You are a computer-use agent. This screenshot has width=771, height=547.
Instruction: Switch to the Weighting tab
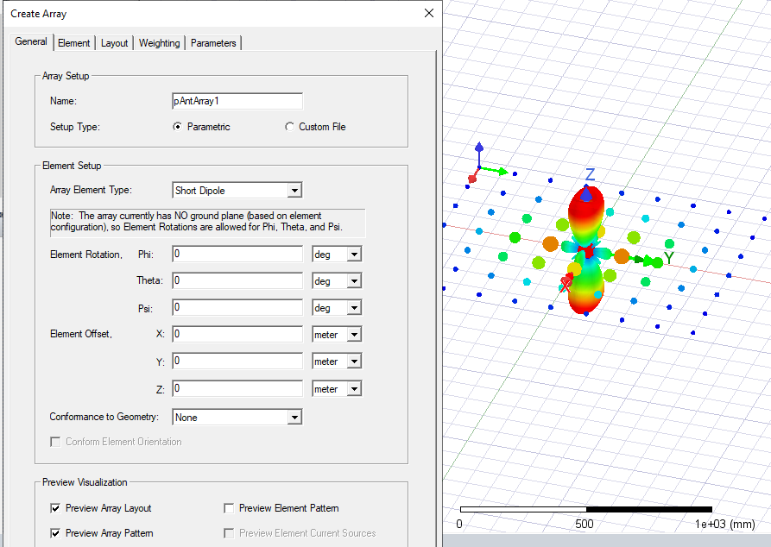160,43
